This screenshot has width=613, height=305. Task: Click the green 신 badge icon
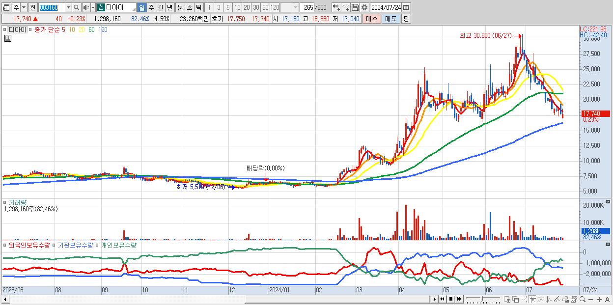[x=101, y=7]
